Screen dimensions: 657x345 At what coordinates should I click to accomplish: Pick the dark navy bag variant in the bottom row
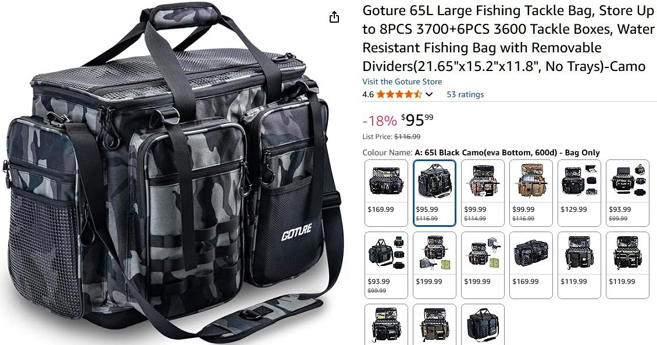click(483, 325)
